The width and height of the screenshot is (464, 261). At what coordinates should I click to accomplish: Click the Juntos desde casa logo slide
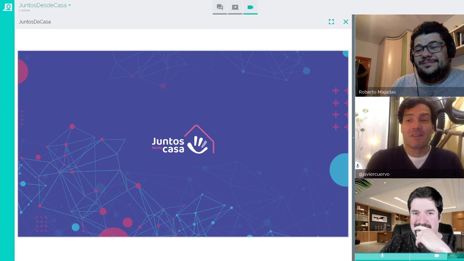coord(183,144)
